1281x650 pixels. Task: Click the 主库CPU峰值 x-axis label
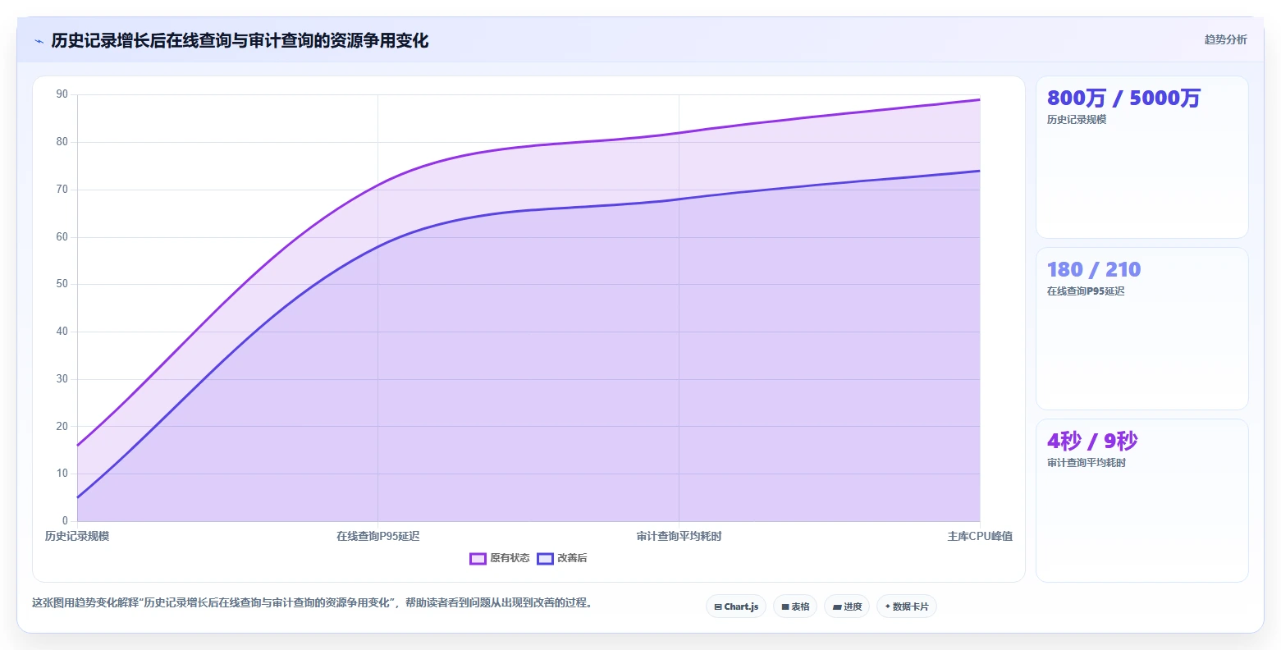[x=980, y=536]
